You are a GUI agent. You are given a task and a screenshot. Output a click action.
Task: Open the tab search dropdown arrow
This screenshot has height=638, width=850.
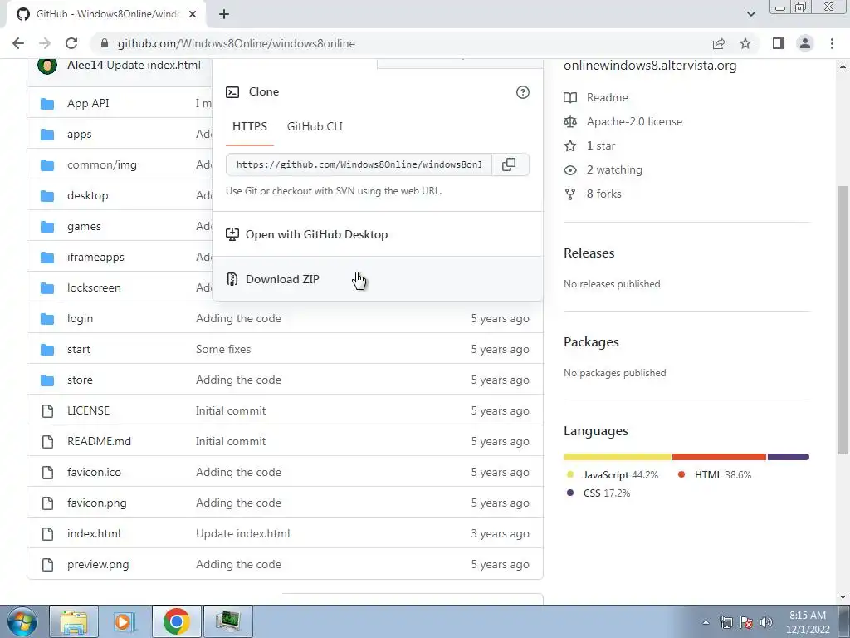(750, 14)
